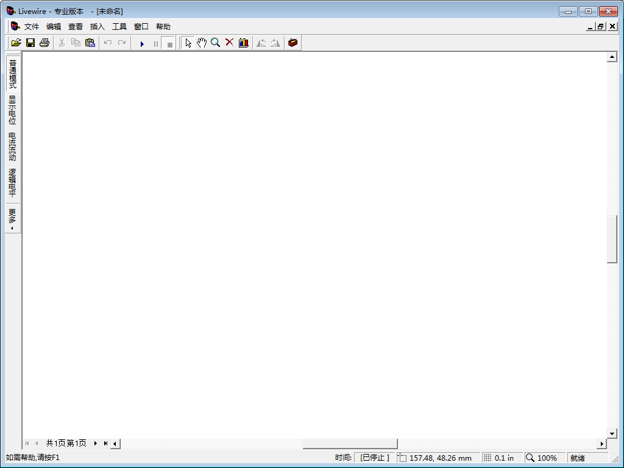
Task: Click the Livewire document icon in menu bar
Action: coord(15,26)
